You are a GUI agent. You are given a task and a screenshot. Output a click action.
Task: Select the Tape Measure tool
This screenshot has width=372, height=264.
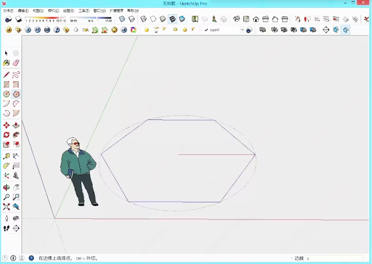pos(6,157)
